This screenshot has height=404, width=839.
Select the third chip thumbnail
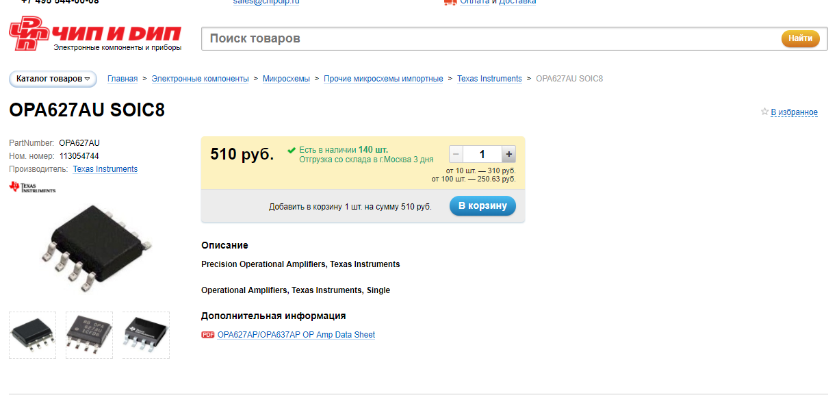146,335
